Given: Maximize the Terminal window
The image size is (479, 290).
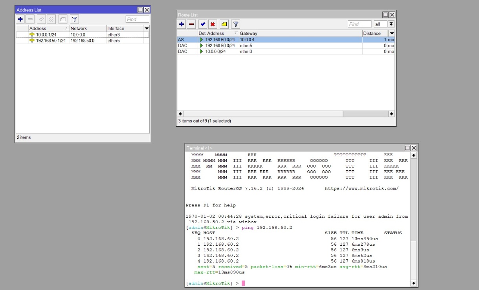Looking at the screenshot, I should point(407,148).
